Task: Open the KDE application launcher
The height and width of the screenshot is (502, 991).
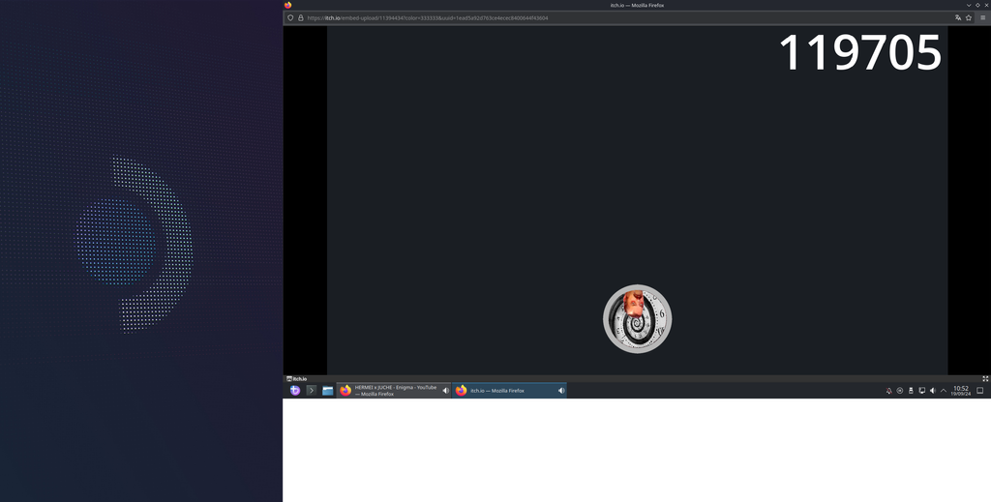Action: pos(295,391)
